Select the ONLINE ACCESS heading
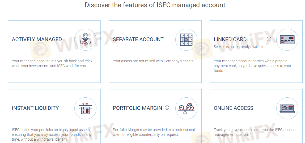This screenshot has width=305, height=143. (234, 108)
